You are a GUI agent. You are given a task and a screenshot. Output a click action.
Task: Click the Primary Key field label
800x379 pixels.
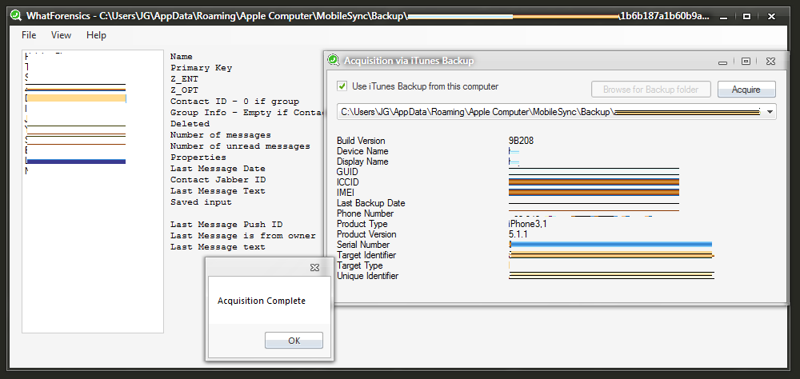click(x=201, y=68)
